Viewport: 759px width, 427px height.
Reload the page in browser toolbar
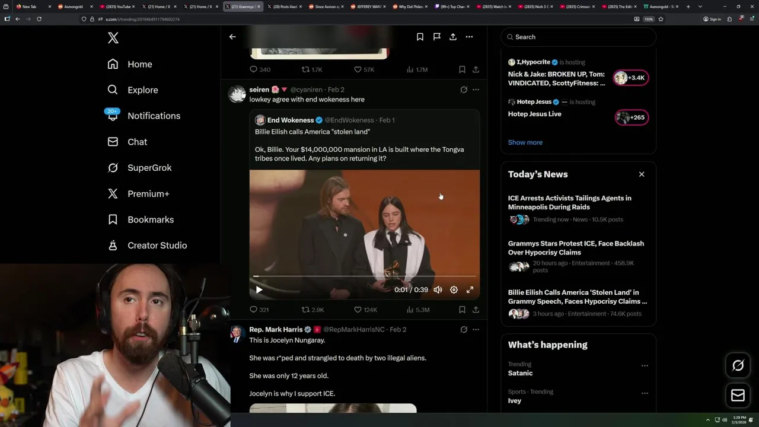pos(39,19)
